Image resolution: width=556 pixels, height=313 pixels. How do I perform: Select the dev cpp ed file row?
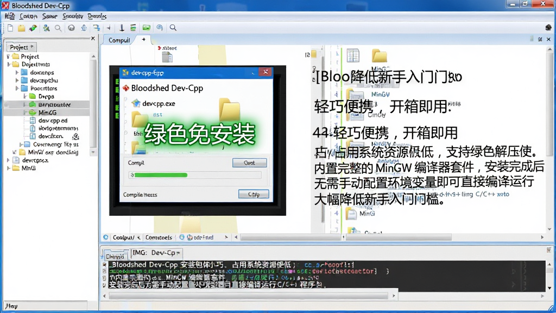pos(53,121)
